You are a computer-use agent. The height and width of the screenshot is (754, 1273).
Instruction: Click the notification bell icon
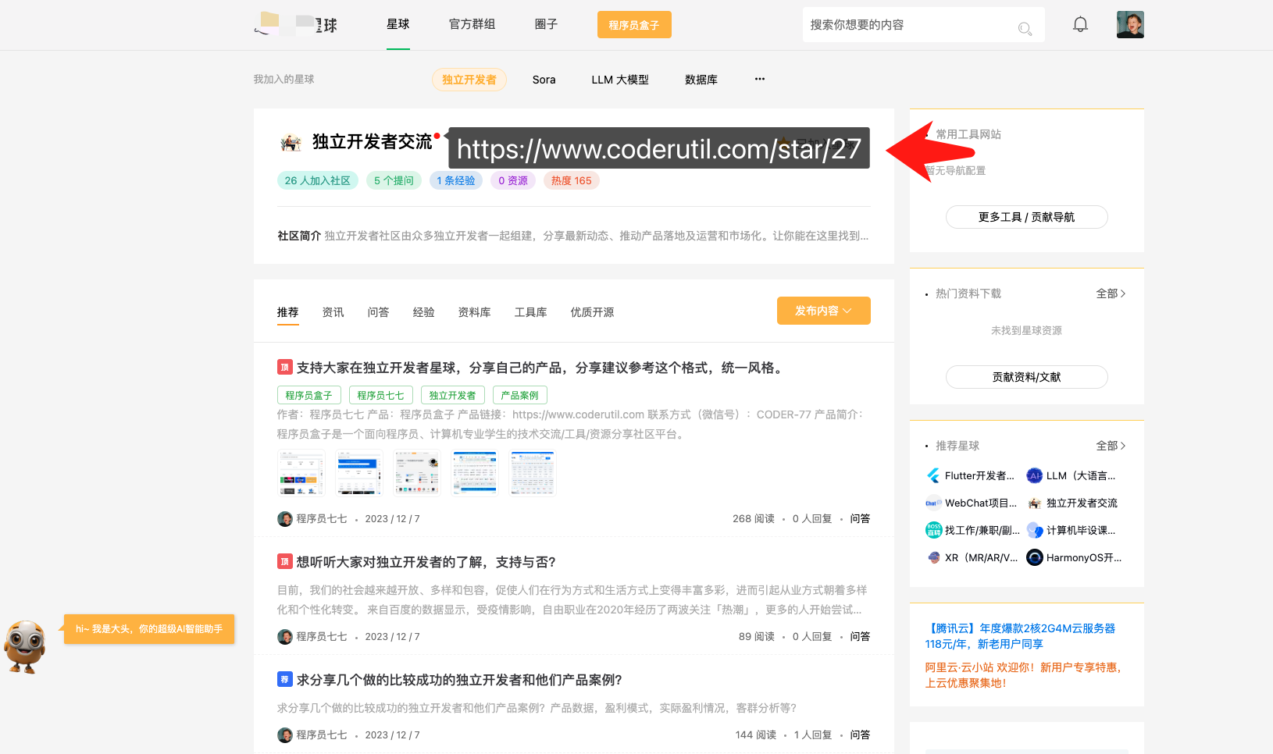click(x=1080, y=25)
